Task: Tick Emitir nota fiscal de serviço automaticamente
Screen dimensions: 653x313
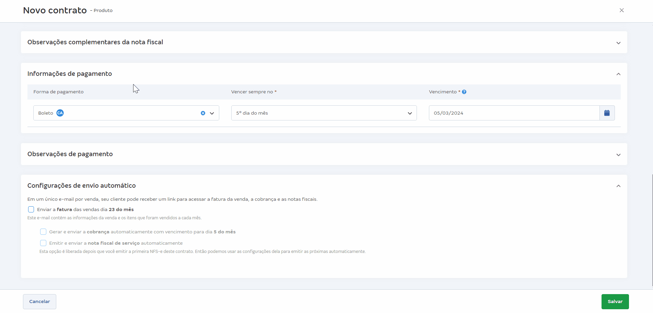Action: point(43,243)
